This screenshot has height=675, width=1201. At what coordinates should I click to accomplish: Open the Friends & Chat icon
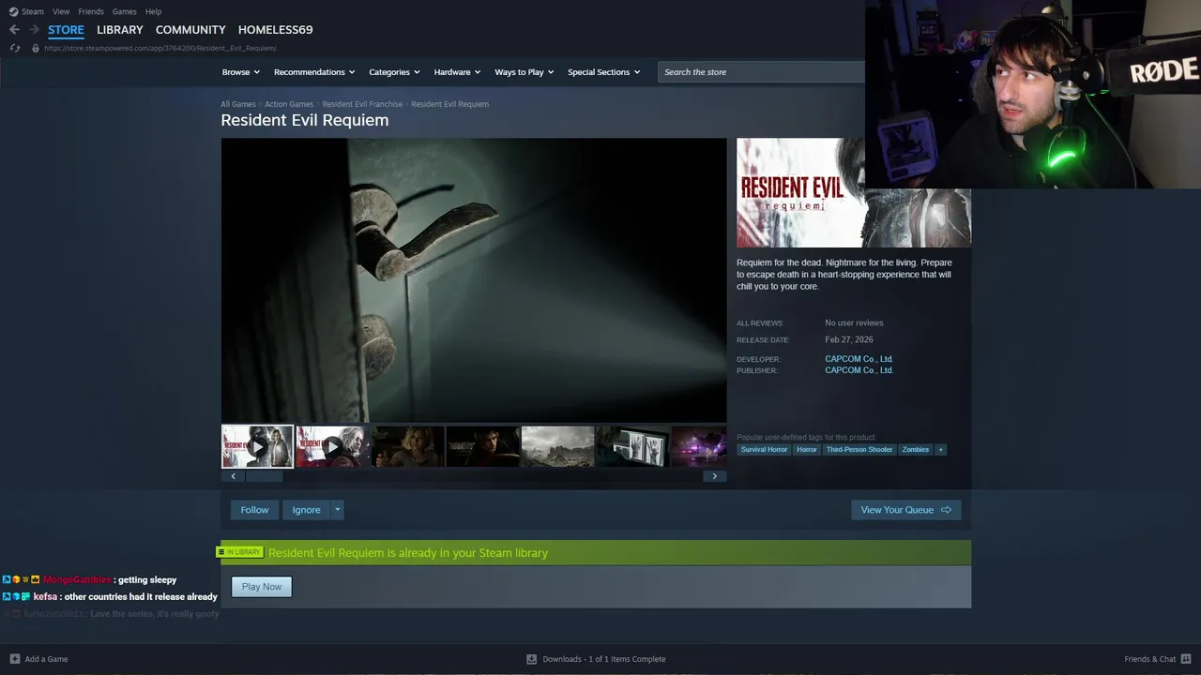[x=1186, y=659]
